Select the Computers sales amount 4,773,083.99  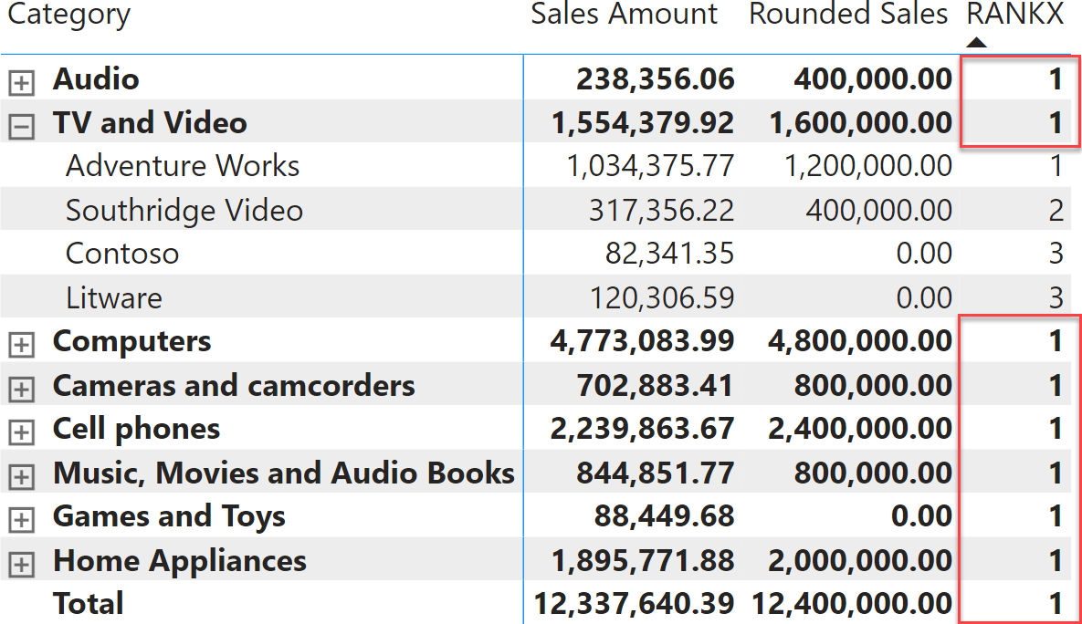(x=642, y=340)
